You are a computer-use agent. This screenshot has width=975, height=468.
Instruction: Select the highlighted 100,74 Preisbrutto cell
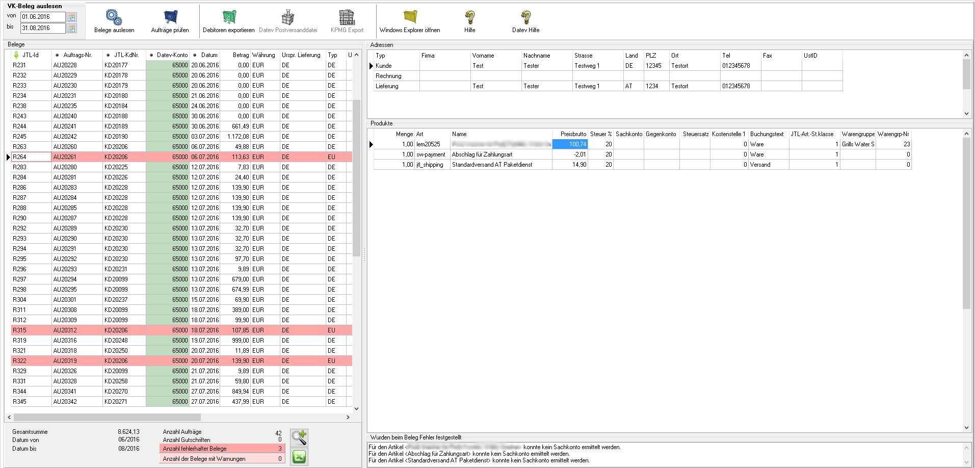tap(570, 144)
